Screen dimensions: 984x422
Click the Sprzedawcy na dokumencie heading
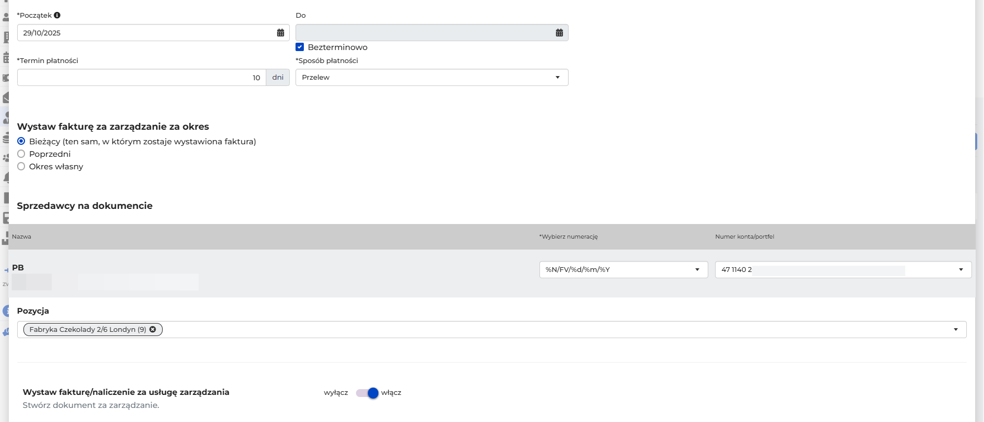coord(84,206)
